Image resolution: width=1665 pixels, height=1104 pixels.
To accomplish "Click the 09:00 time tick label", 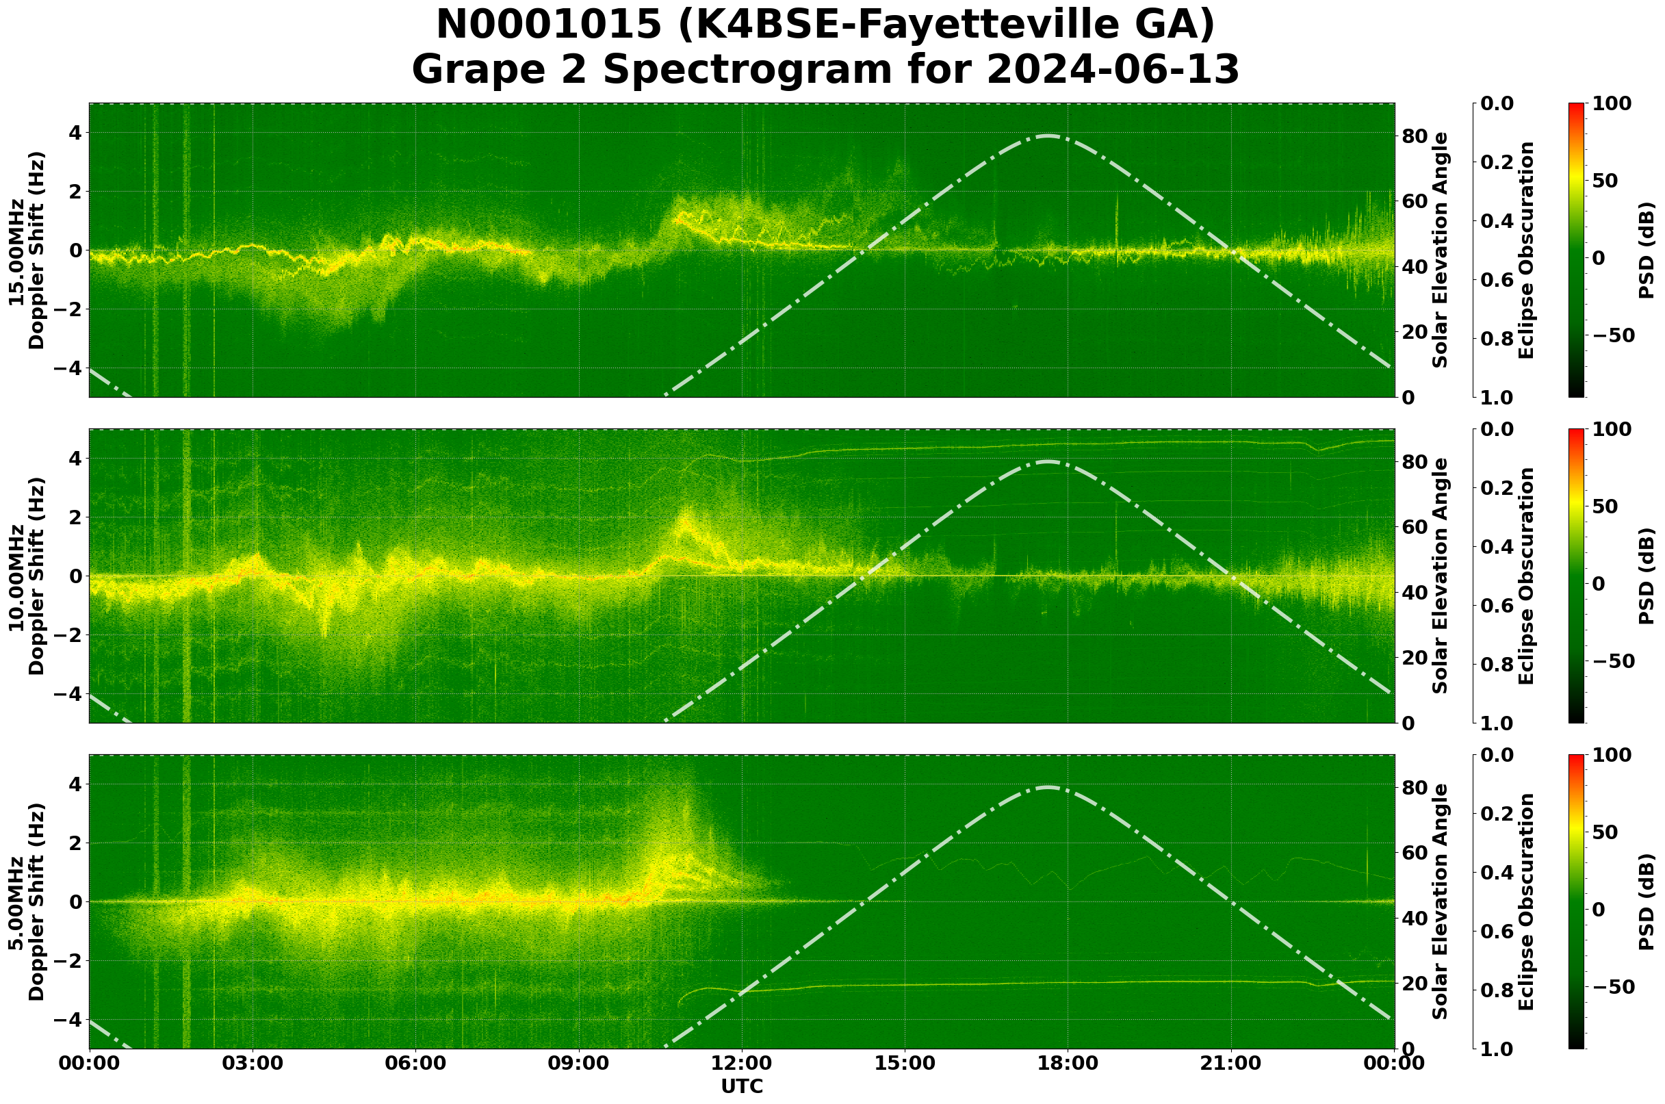I will coord(578,1063).
